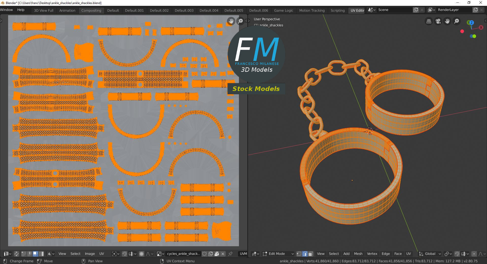The height and width of the screenshot is (264, 487).
Task: Toggle the image pin icon
Action: (x=230, y=254)
